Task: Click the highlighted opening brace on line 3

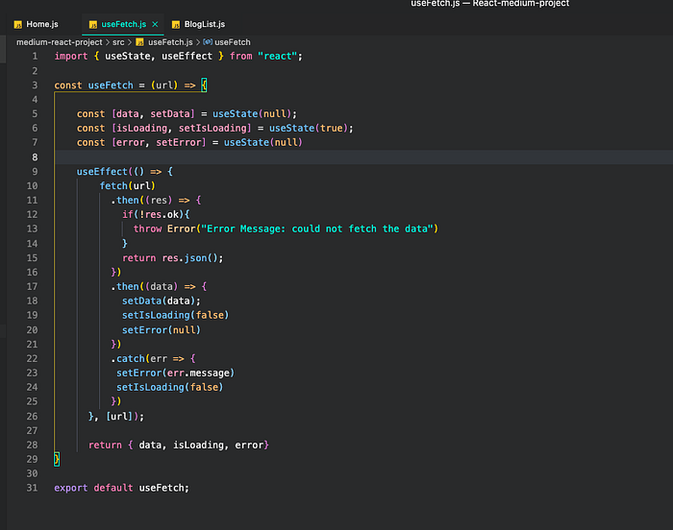Action: click(x=204, y=85)
